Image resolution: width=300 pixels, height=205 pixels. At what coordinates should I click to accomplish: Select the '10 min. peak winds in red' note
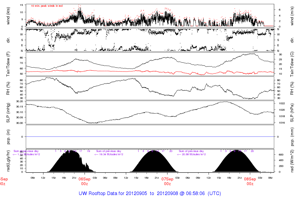click(x=47, y=6)
